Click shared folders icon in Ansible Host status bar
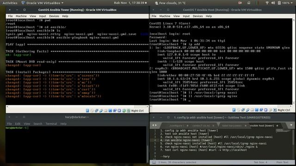 pos(252,110)
